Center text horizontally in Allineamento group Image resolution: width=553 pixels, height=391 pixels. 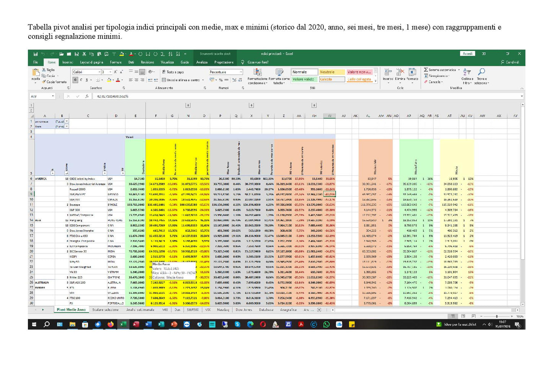[x=136, y=80]
